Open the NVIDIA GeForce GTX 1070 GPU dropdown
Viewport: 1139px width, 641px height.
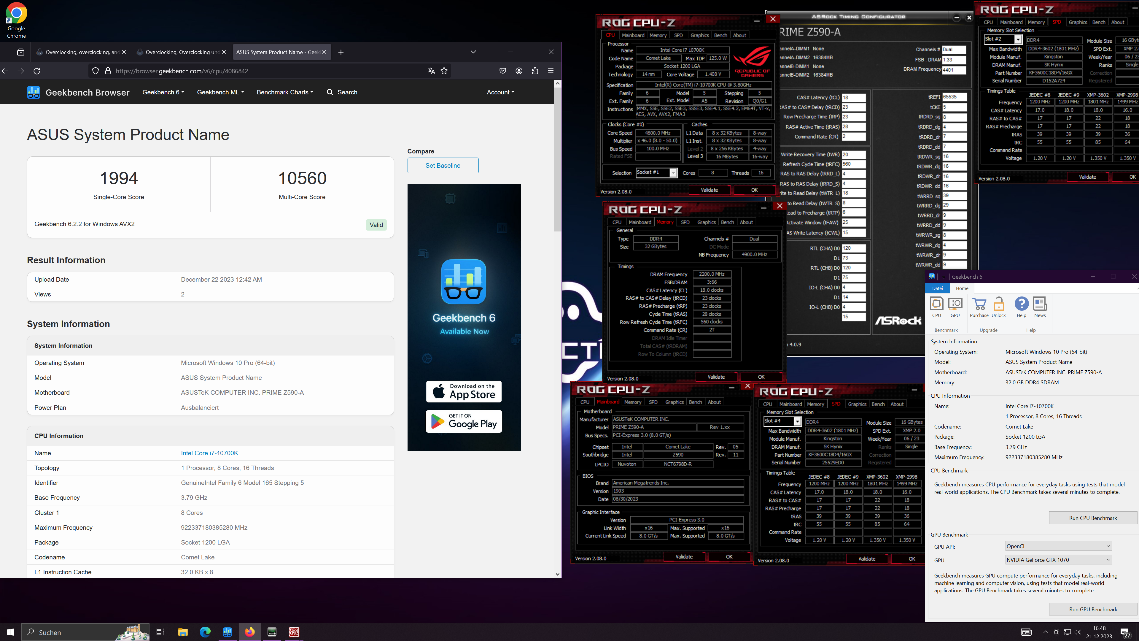coord(1058,560)
